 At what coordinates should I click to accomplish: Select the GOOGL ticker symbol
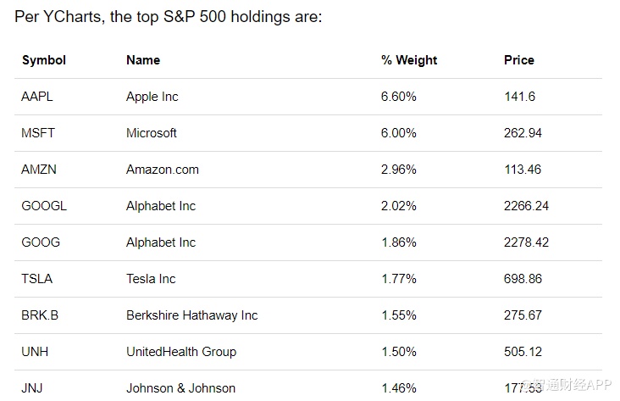pos(44,206)
